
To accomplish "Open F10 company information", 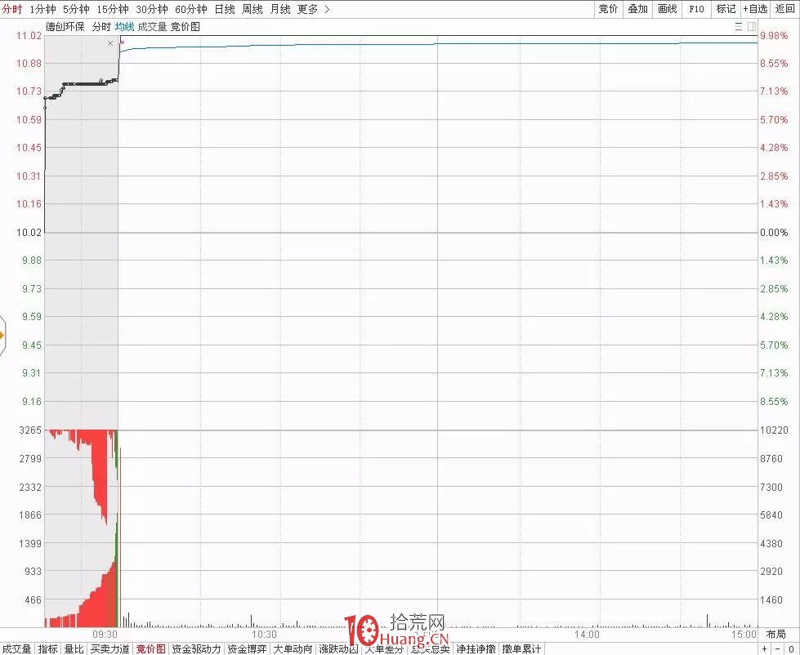I will click(696, 9).
